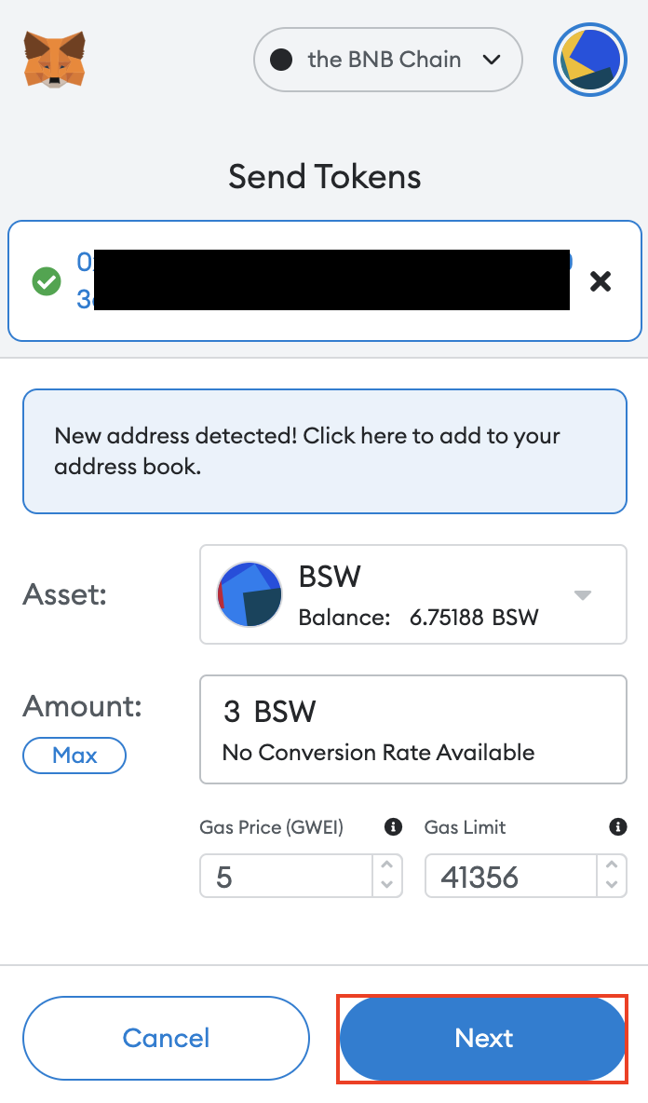Show Gas Limit info tooltip icon
Screen dimensions: 648x1103
tap(618, 826)
